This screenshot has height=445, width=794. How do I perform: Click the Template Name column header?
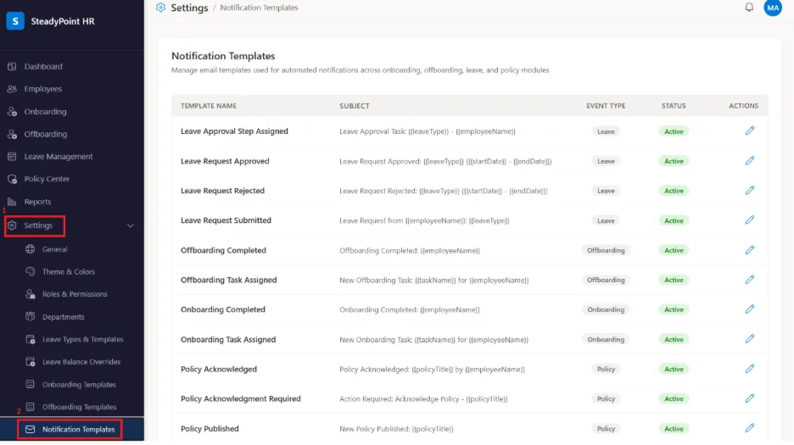[x=209, y=106]
